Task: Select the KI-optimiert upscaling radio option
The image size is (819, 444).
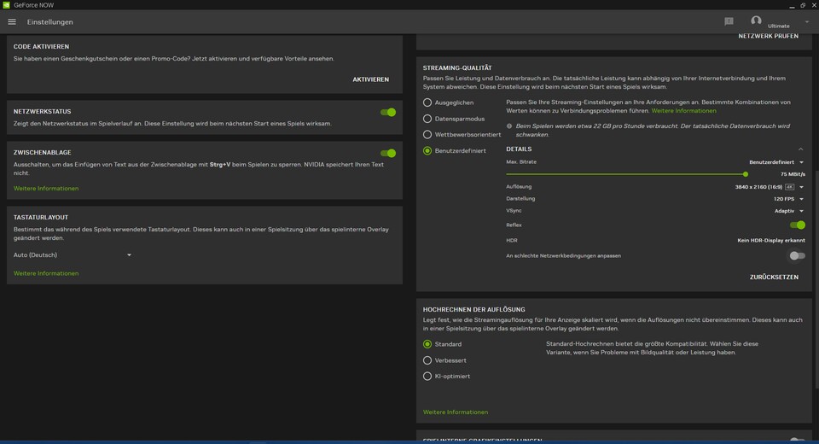Action: pyautogui.click(x=427, y=376)
